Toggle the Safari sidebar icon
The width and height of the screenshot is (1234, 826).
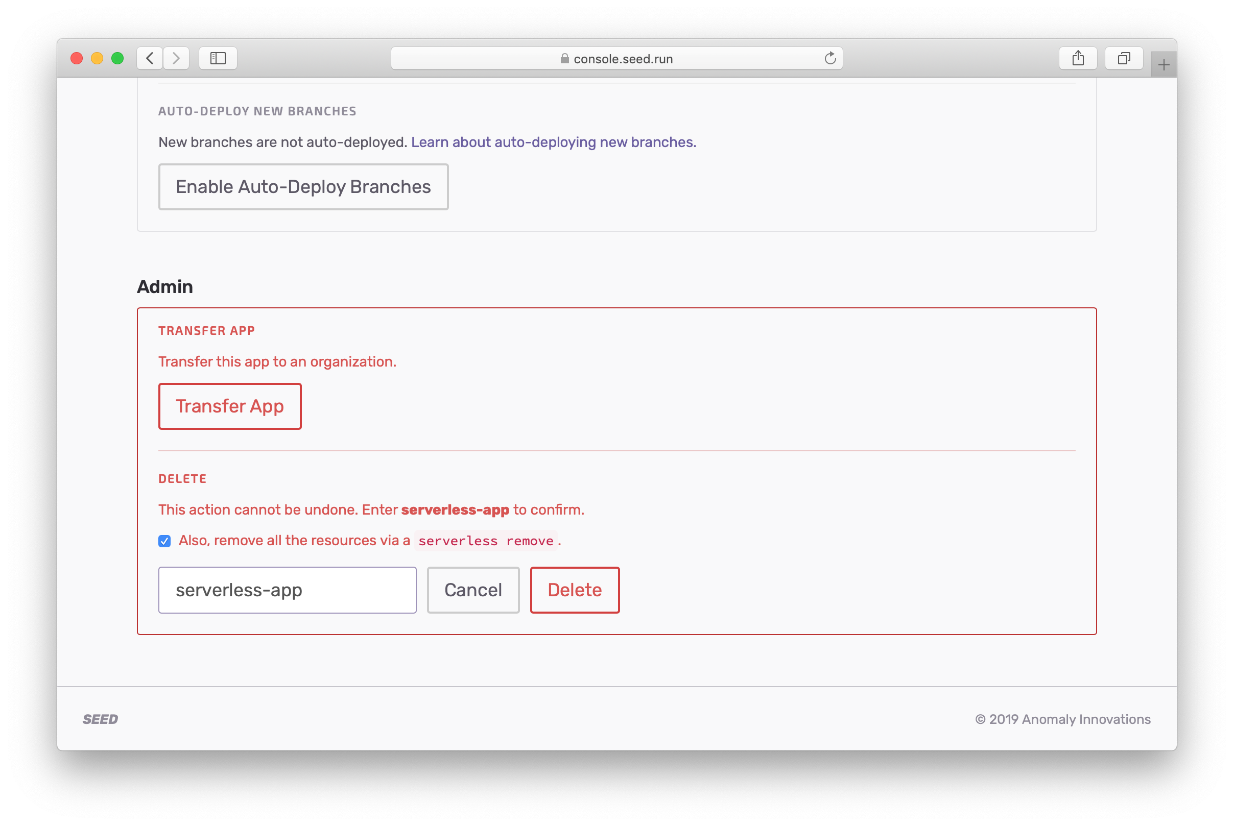pyautogui.click(x=218, y=58)
